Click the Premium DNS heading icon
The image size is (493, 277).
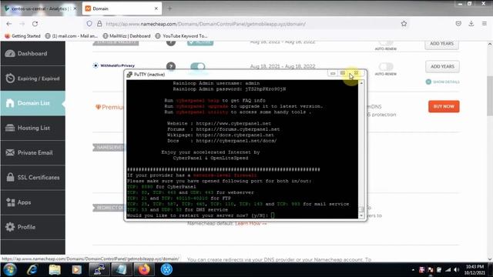pos(98,107)
